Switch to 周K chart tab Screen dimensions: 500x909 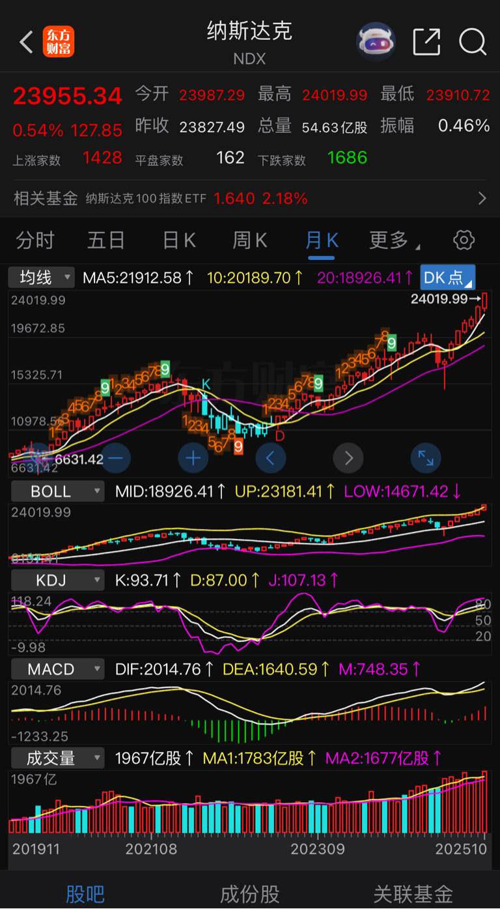click(x=250, y=240)
